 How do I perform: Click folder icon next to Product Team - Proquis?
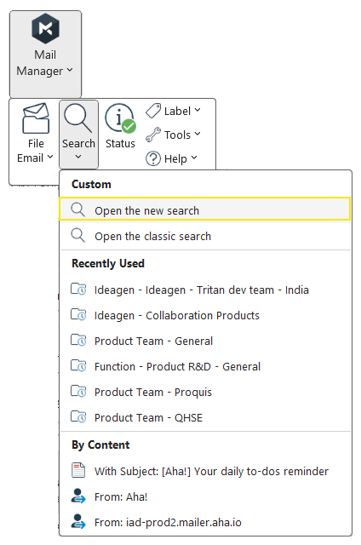(78, 391)
